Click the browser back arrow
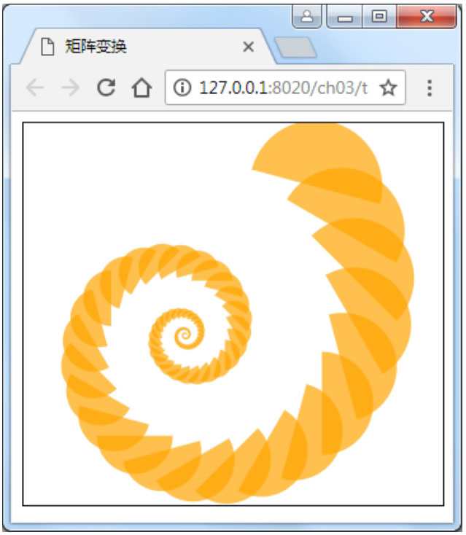The width and height of the screenshot is (466, 535). point(35,87)
